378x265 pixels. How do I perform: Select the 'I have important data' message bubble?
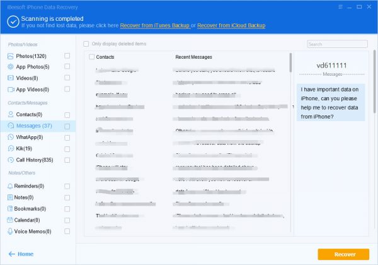point(331,103)
